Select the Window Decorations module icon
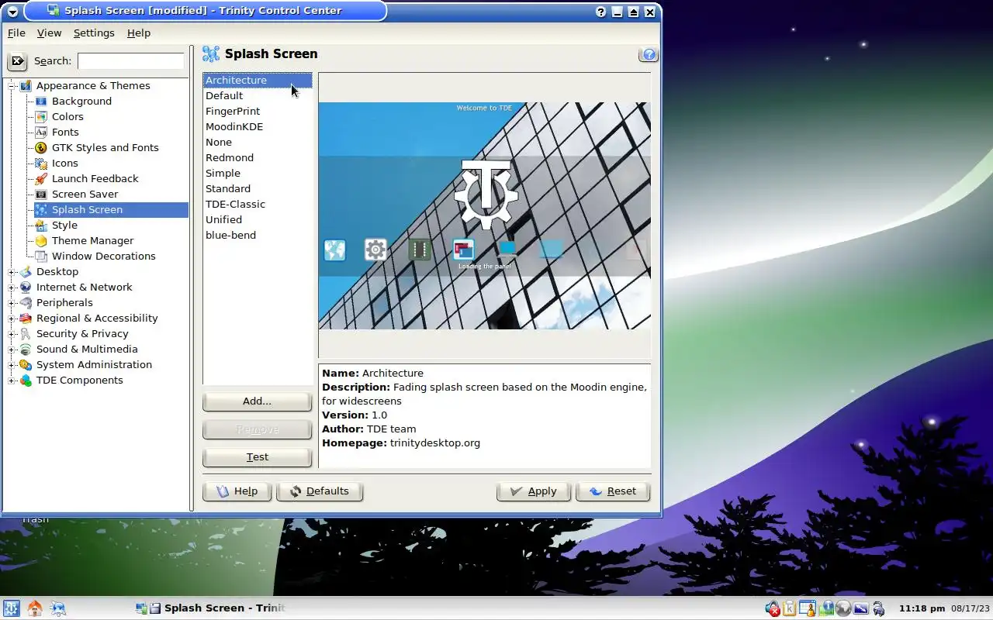Viewport: 993px width, 620px height. (41, 256)
